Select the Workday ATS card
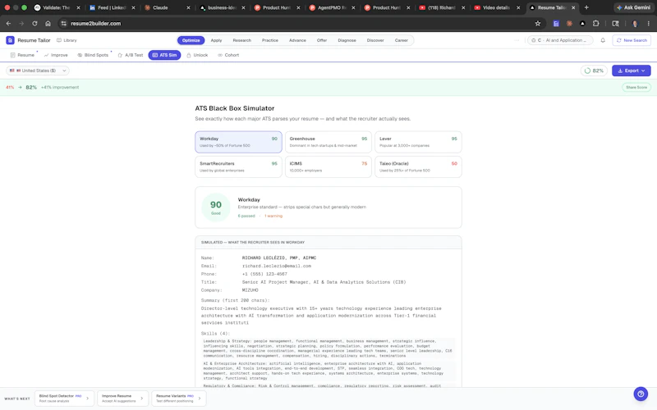657x410 pixels. [x=238, y=142]
